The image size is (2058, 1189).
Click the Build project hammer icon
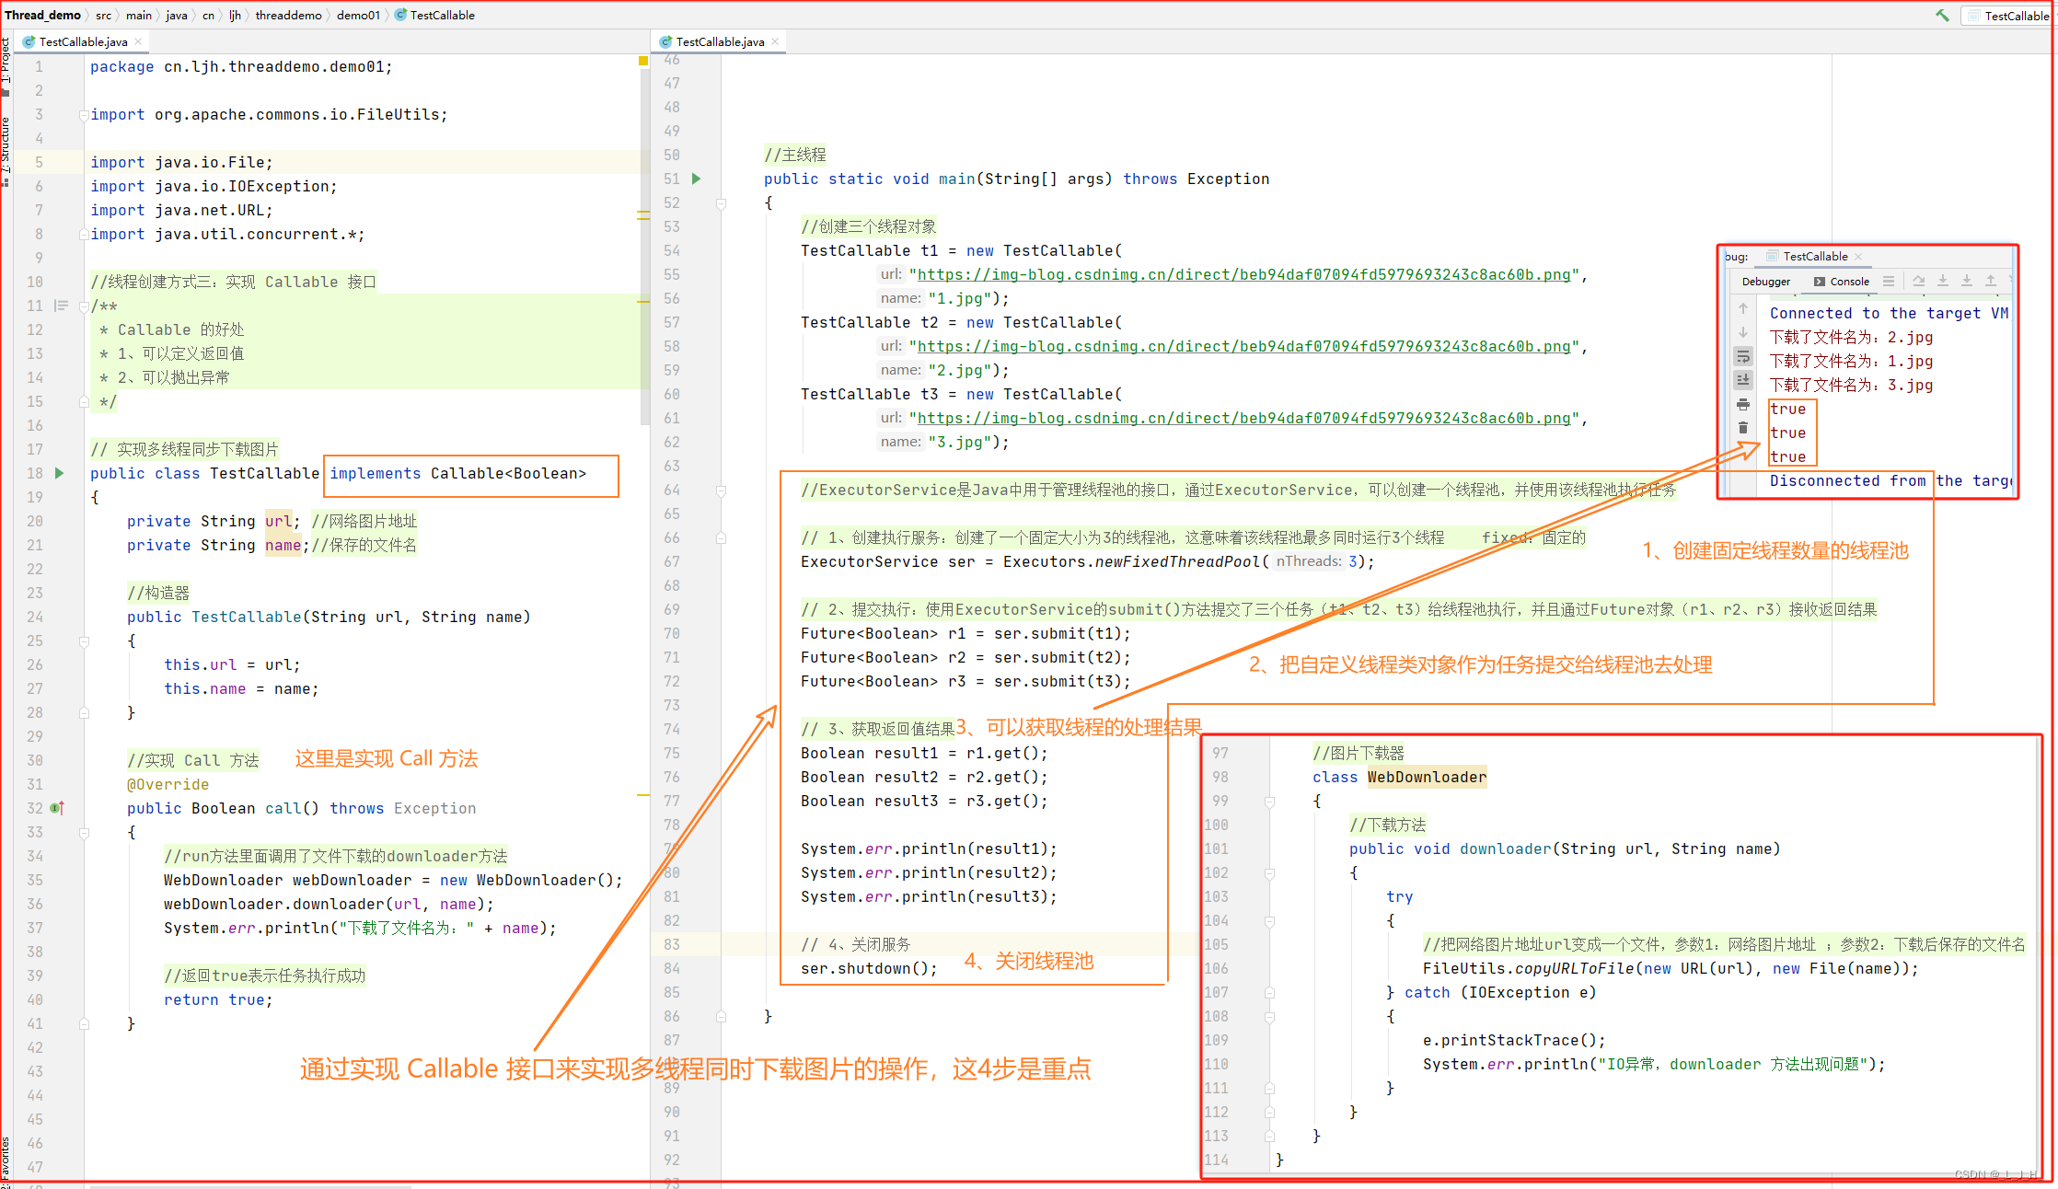[x=1942, y=15]
